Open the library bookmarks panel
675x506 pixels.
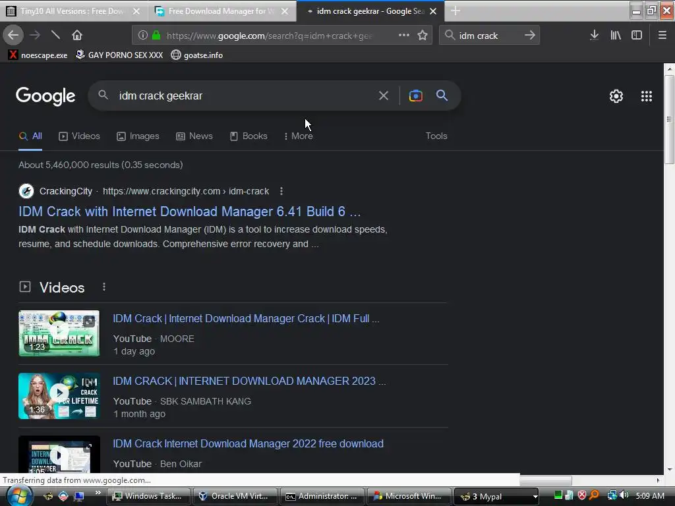point(616,36)
